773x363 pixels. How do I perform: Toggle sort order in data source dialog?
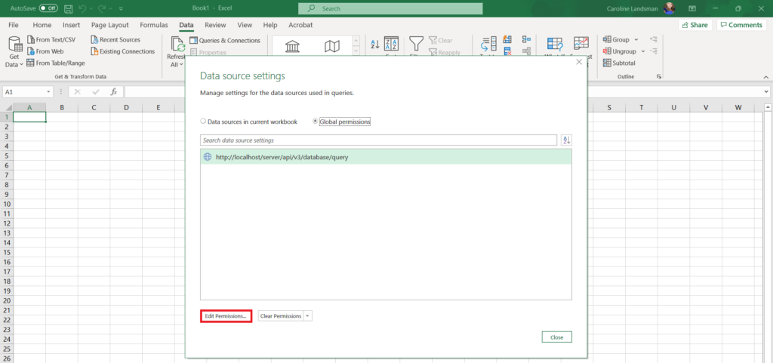566,140
